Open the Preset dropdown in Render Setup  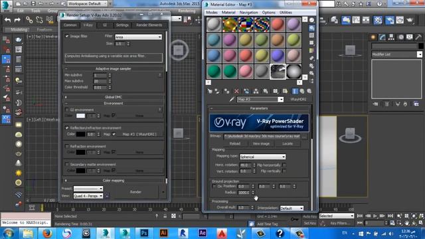pos(88,189)
